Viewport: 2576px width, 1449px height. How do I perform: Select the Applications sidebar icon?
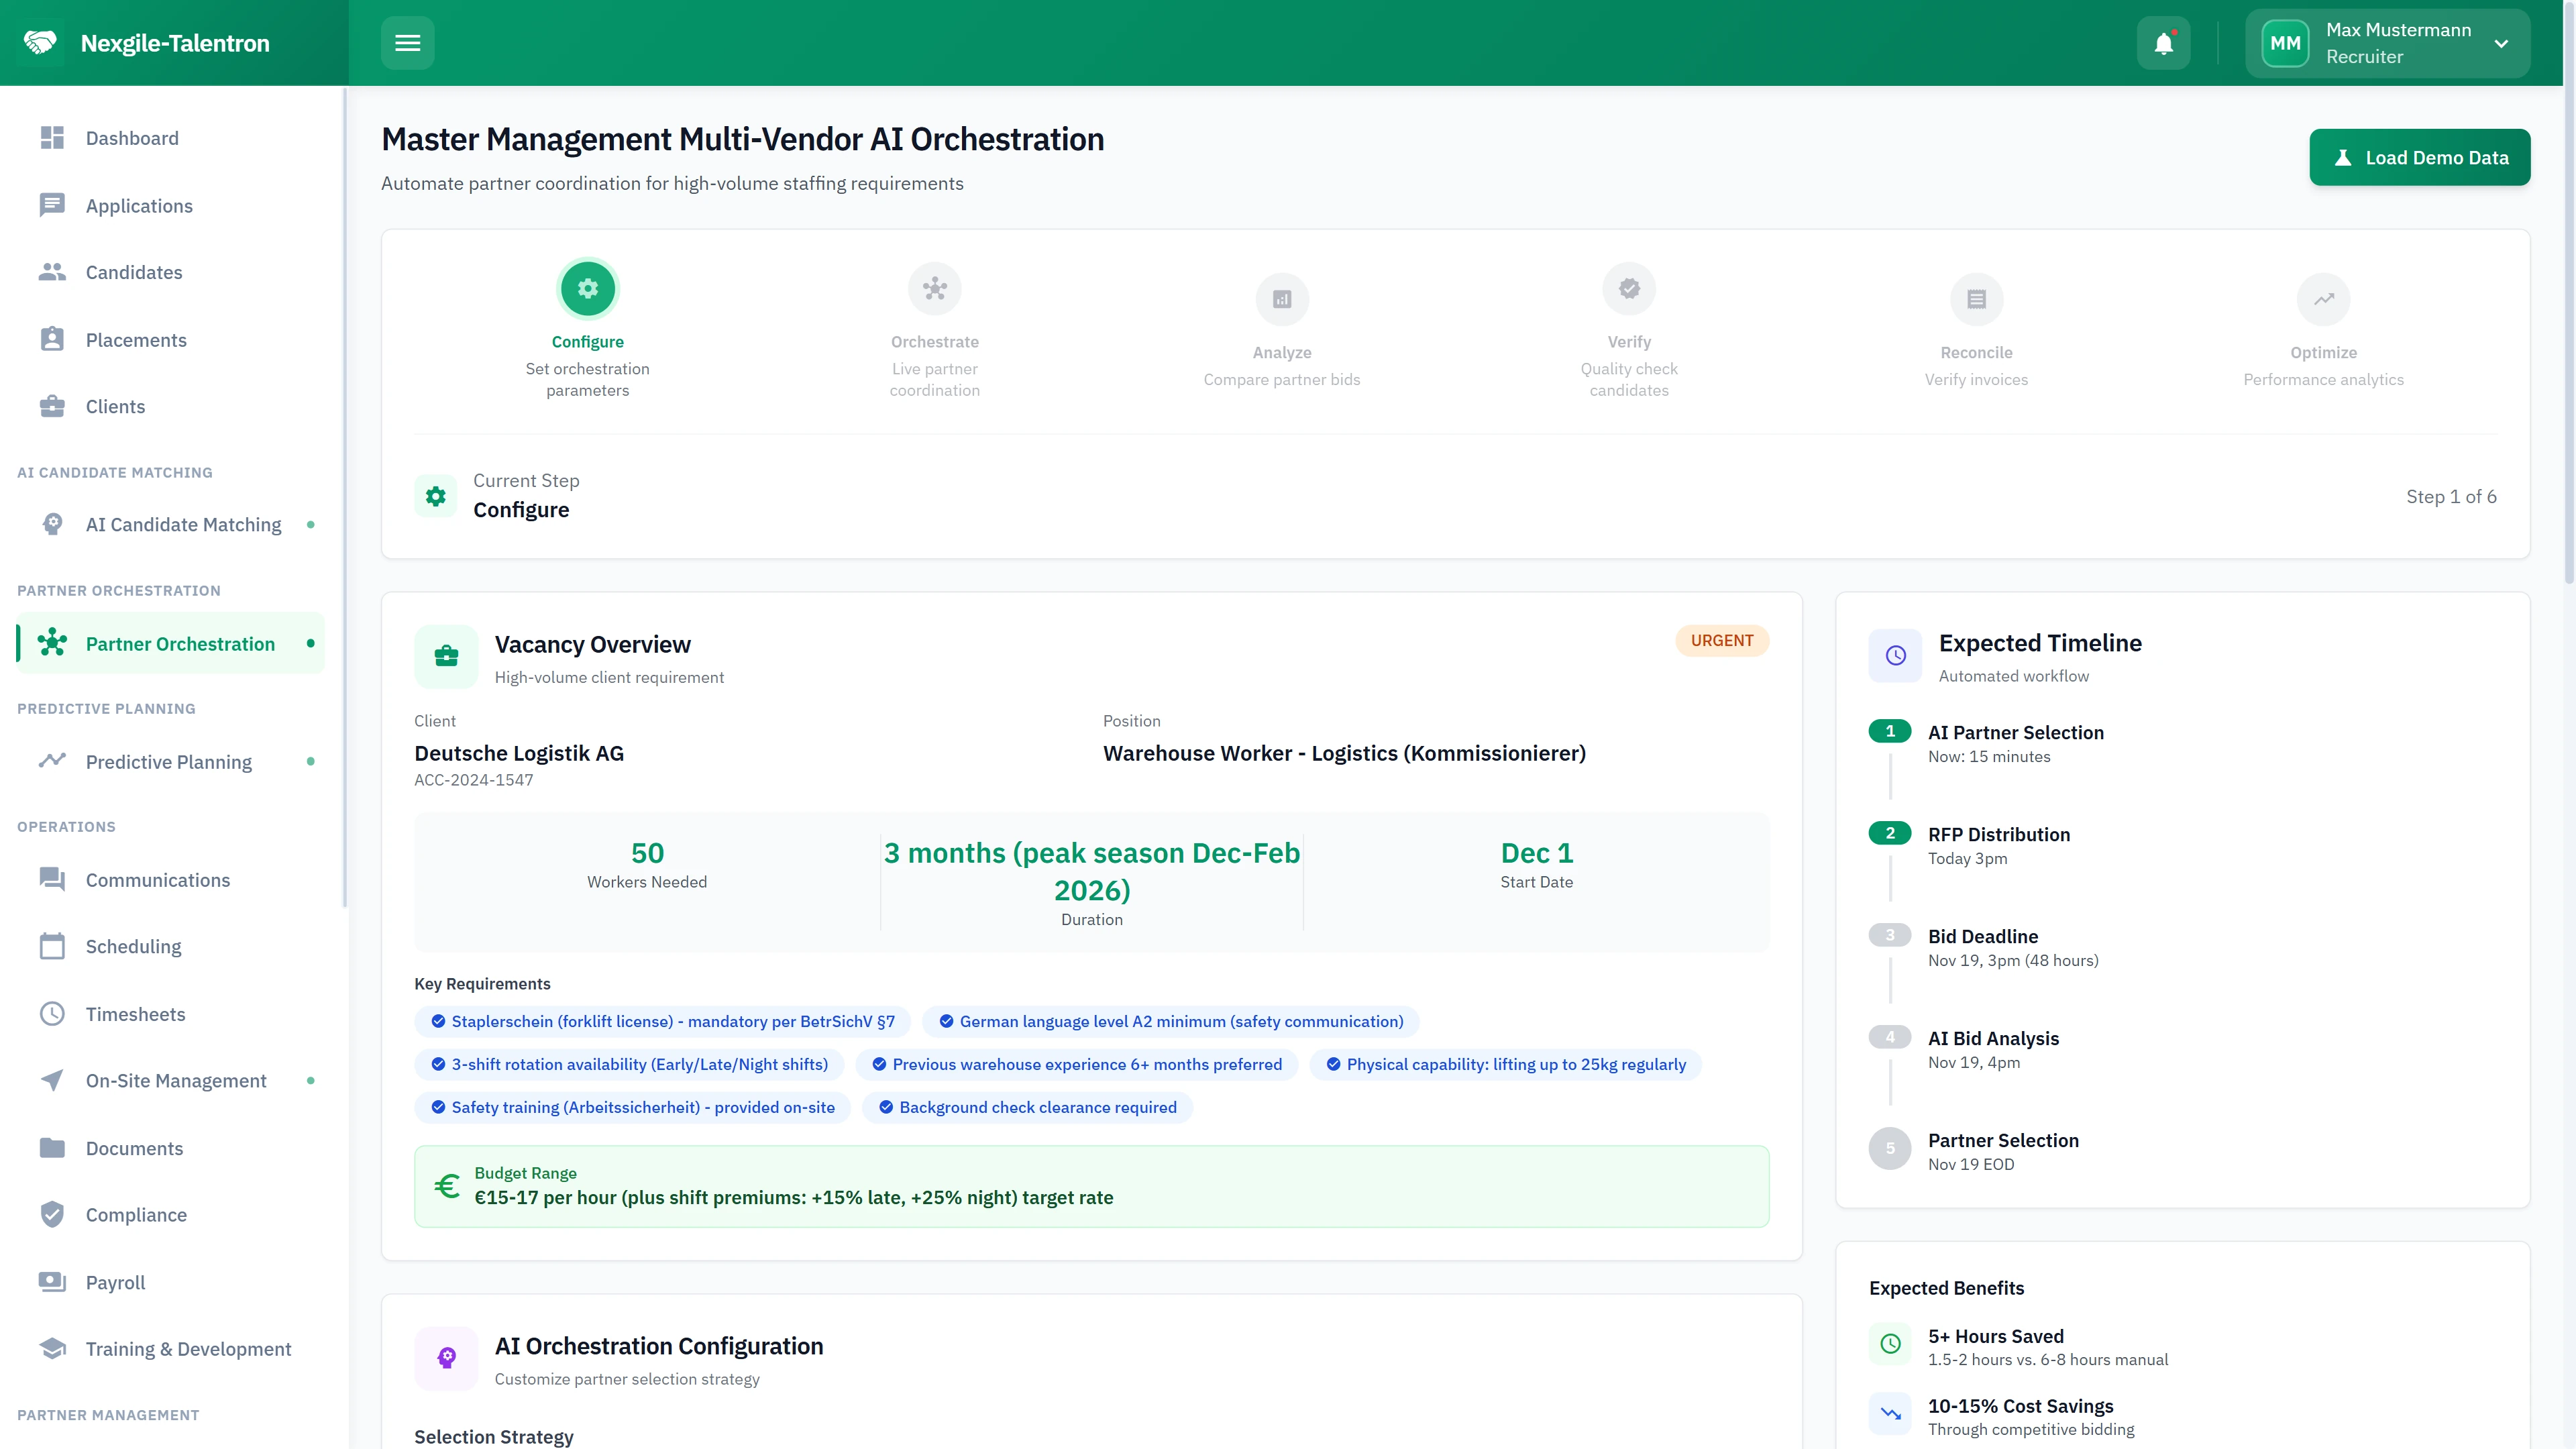point(53,205)
